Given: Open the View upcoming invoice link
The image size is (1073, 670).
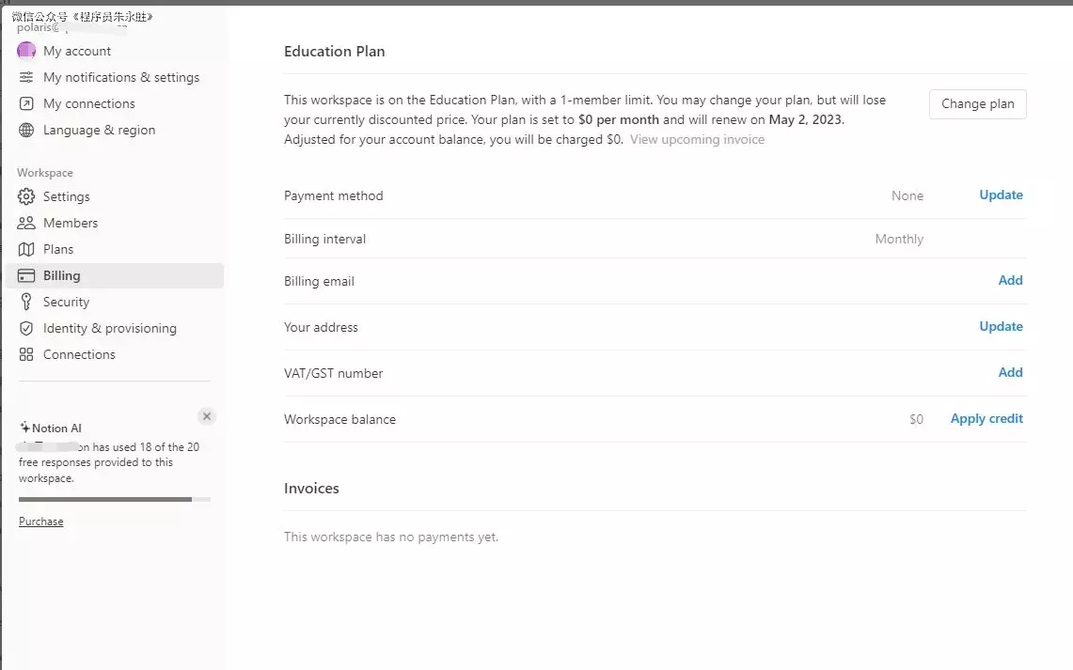Looking at the screenshot, I should click(697, 139).
